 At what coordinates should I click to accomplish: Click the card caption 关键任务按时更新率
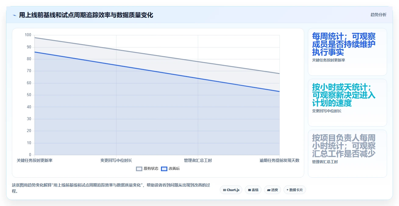pos(329,60)
